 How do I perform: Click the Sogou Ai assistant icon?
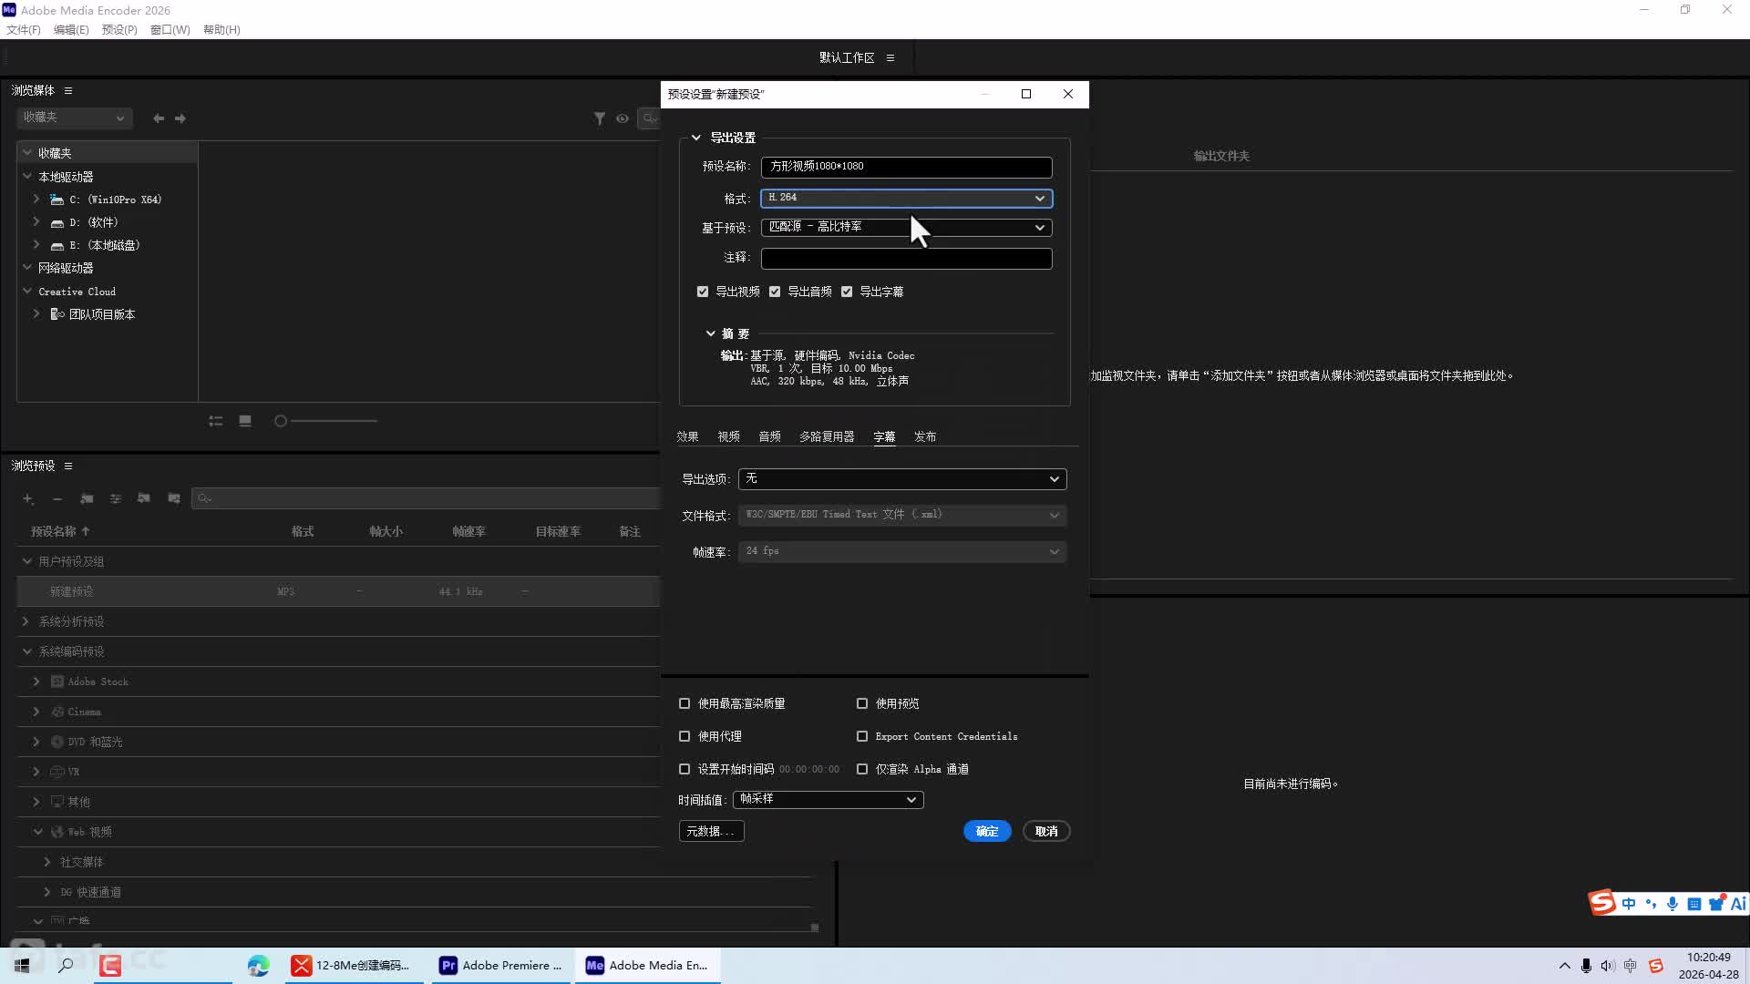click(1738, 904)
